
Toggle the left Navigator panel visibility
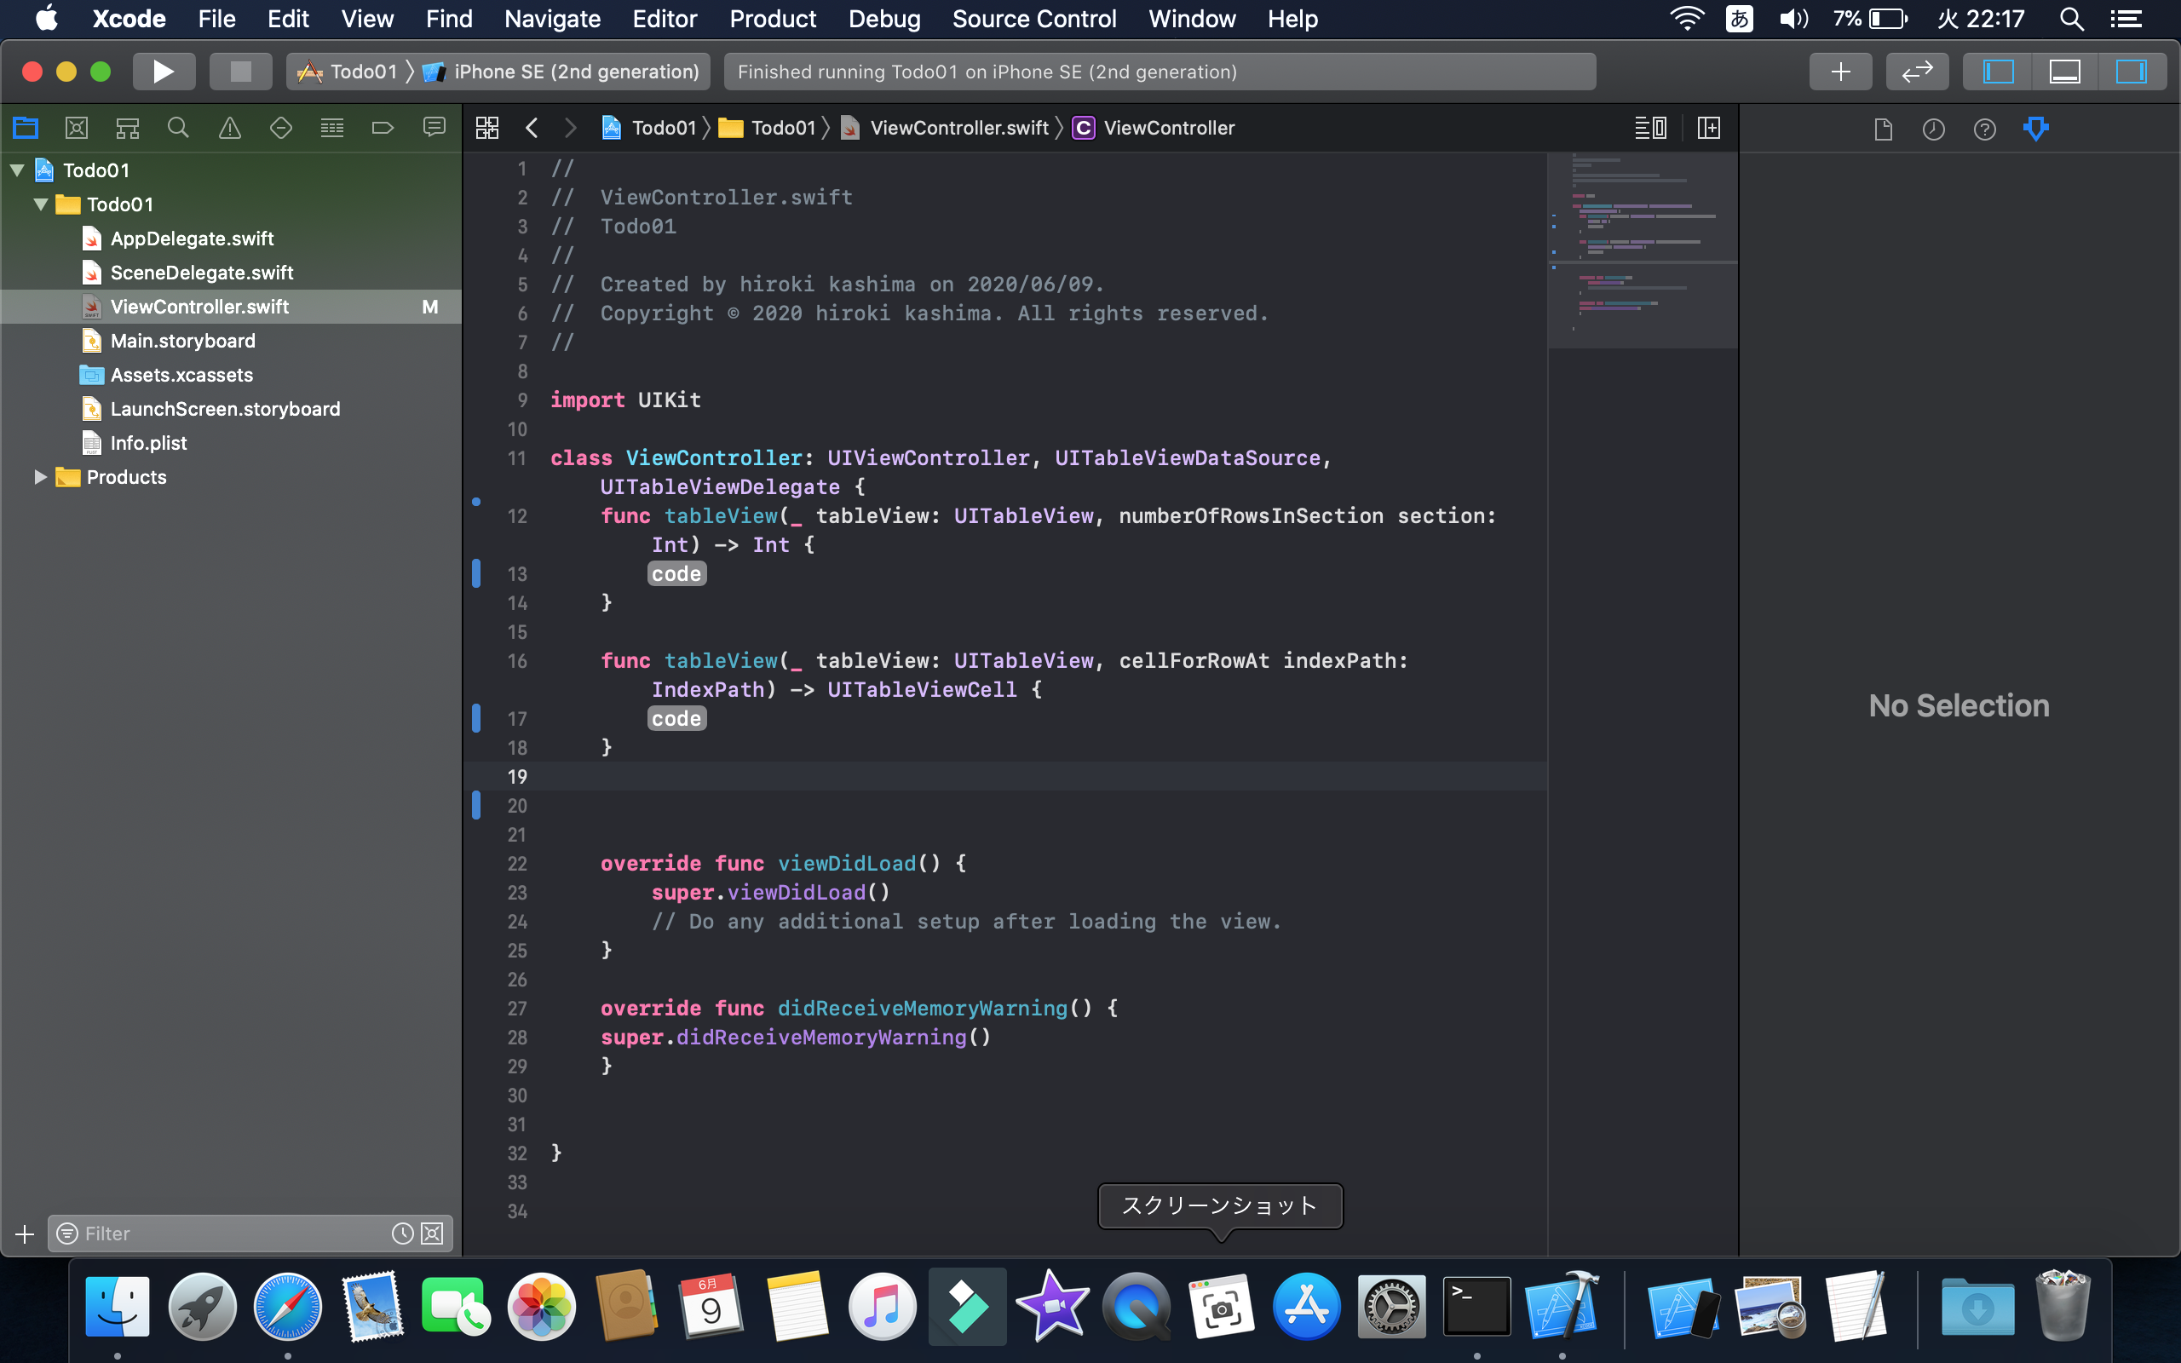coord(1998,72)
